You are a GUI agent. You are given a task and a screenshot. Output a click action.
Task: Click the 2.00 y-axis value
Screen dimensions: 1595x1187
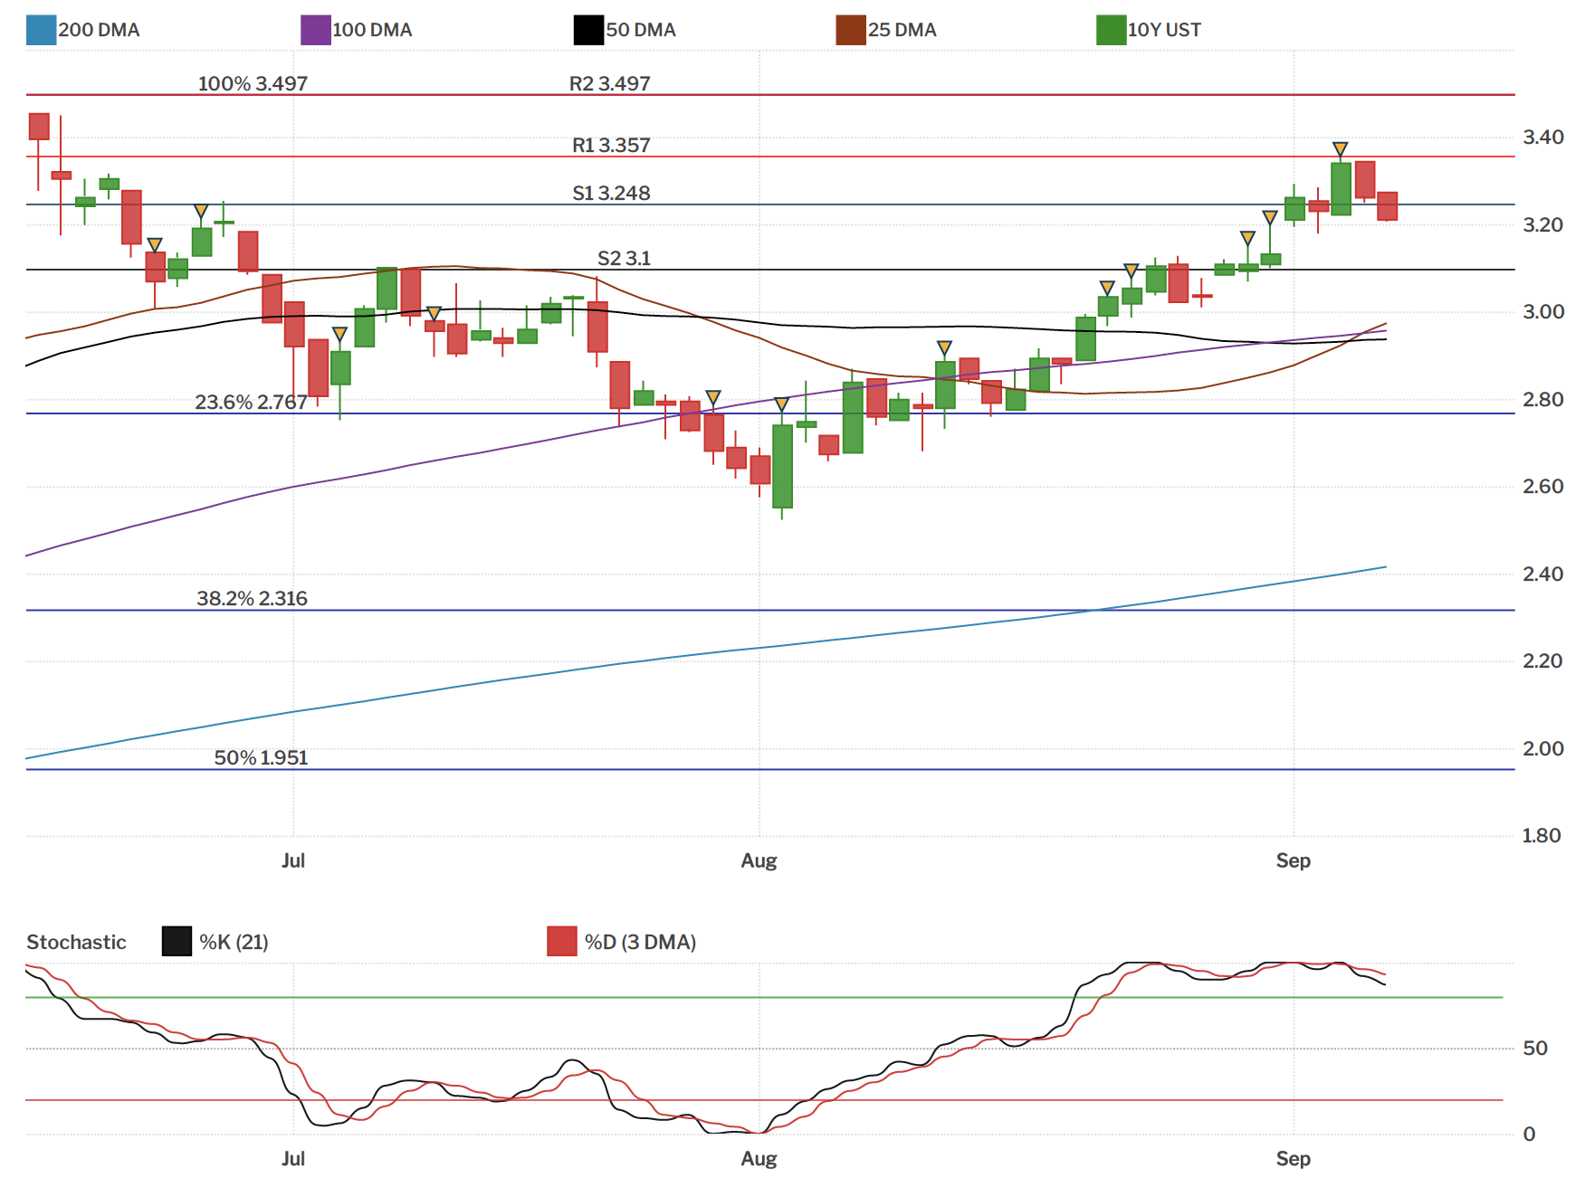tap(1543, 748)
